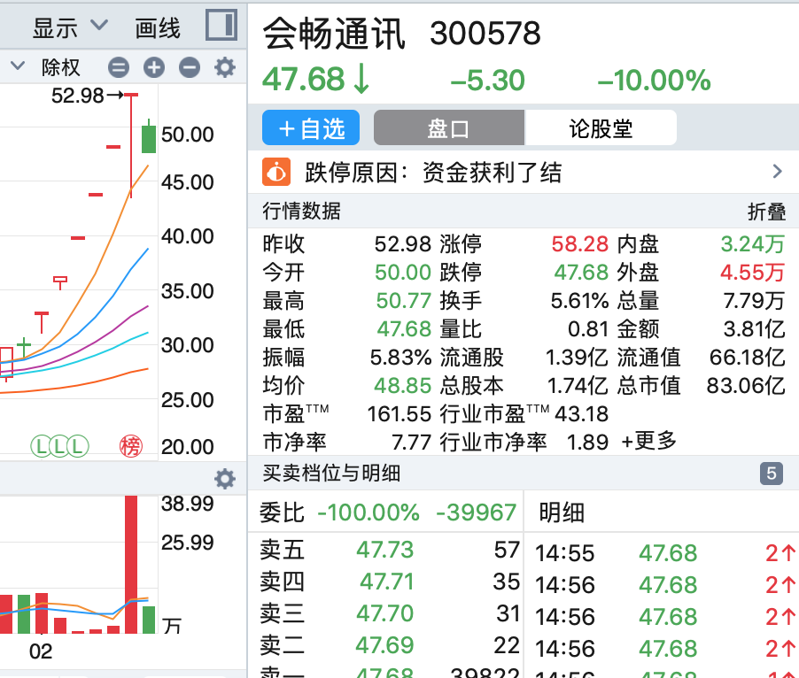Click 今开 value 50.00
The height and width of the screenshot is (678, 799).
tap(403, 273)
